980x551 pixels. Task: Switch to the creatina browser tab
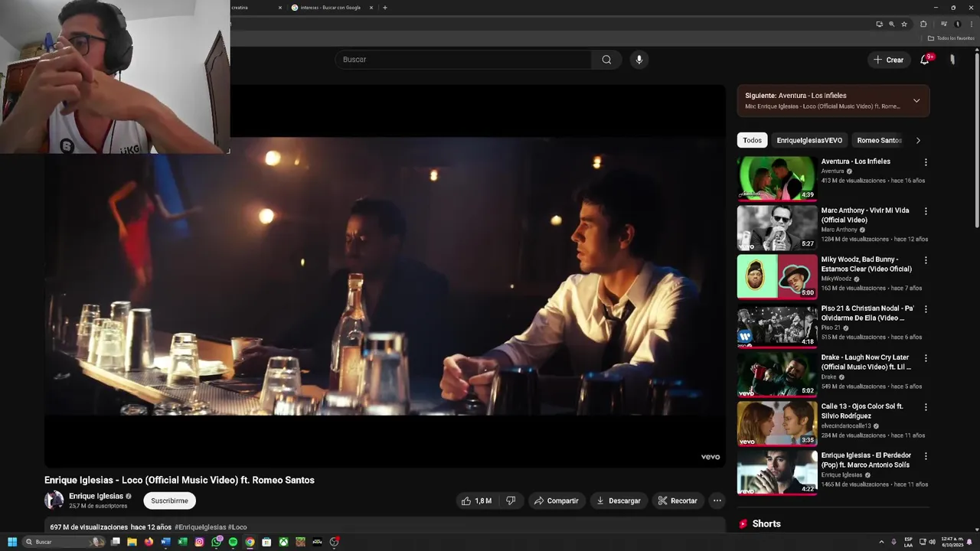pyautogui.click(x=256, y=8)
